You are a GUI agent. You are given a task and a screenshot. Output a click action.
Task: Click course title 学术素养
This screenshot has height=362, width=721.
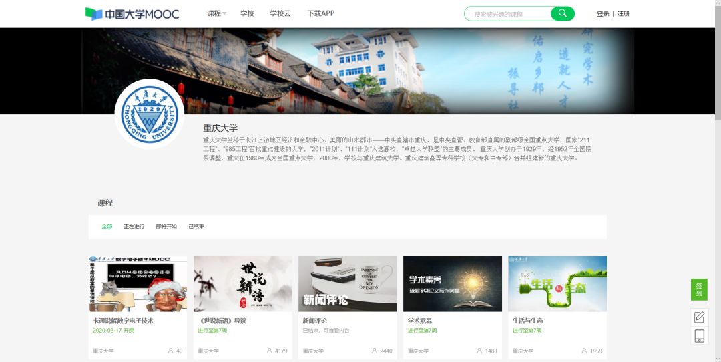click(420, 321)
